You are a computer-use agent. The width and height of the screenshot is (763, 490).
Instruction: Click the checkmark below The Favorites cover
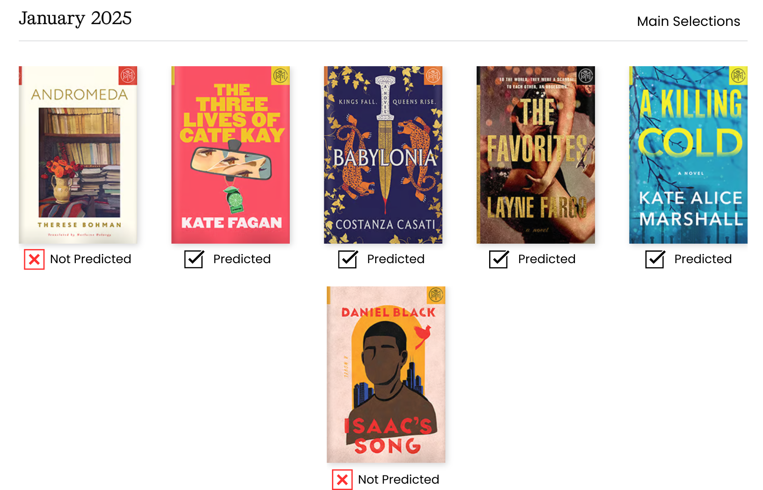pos(499,259)
